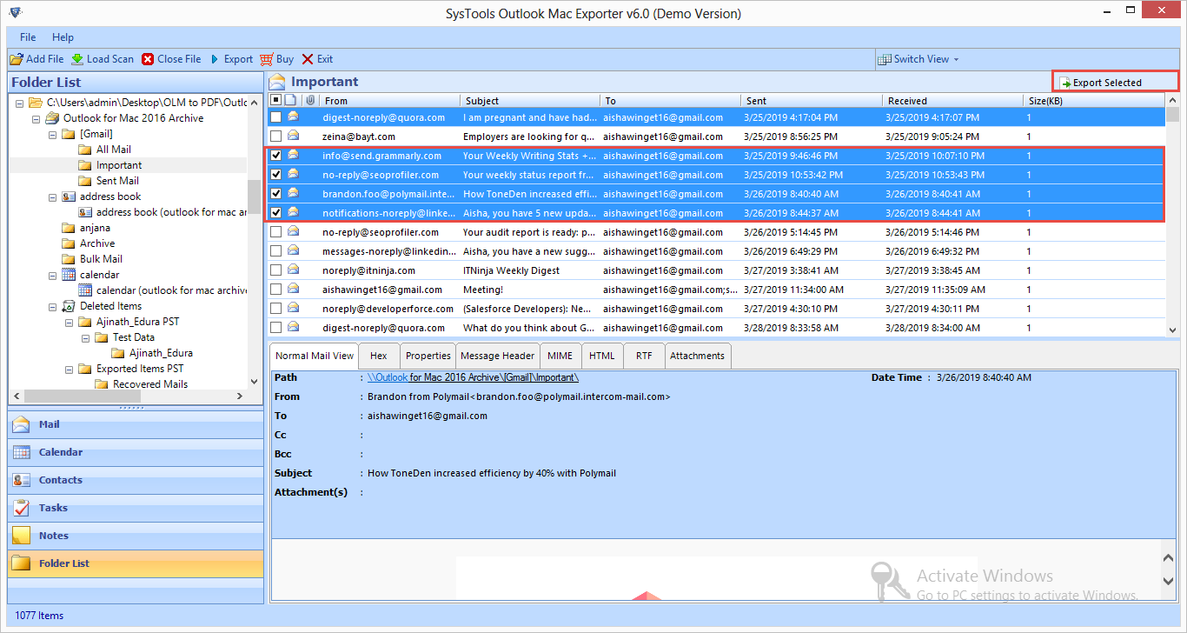Click the Calendar icon in sidebar

point(22,452)
